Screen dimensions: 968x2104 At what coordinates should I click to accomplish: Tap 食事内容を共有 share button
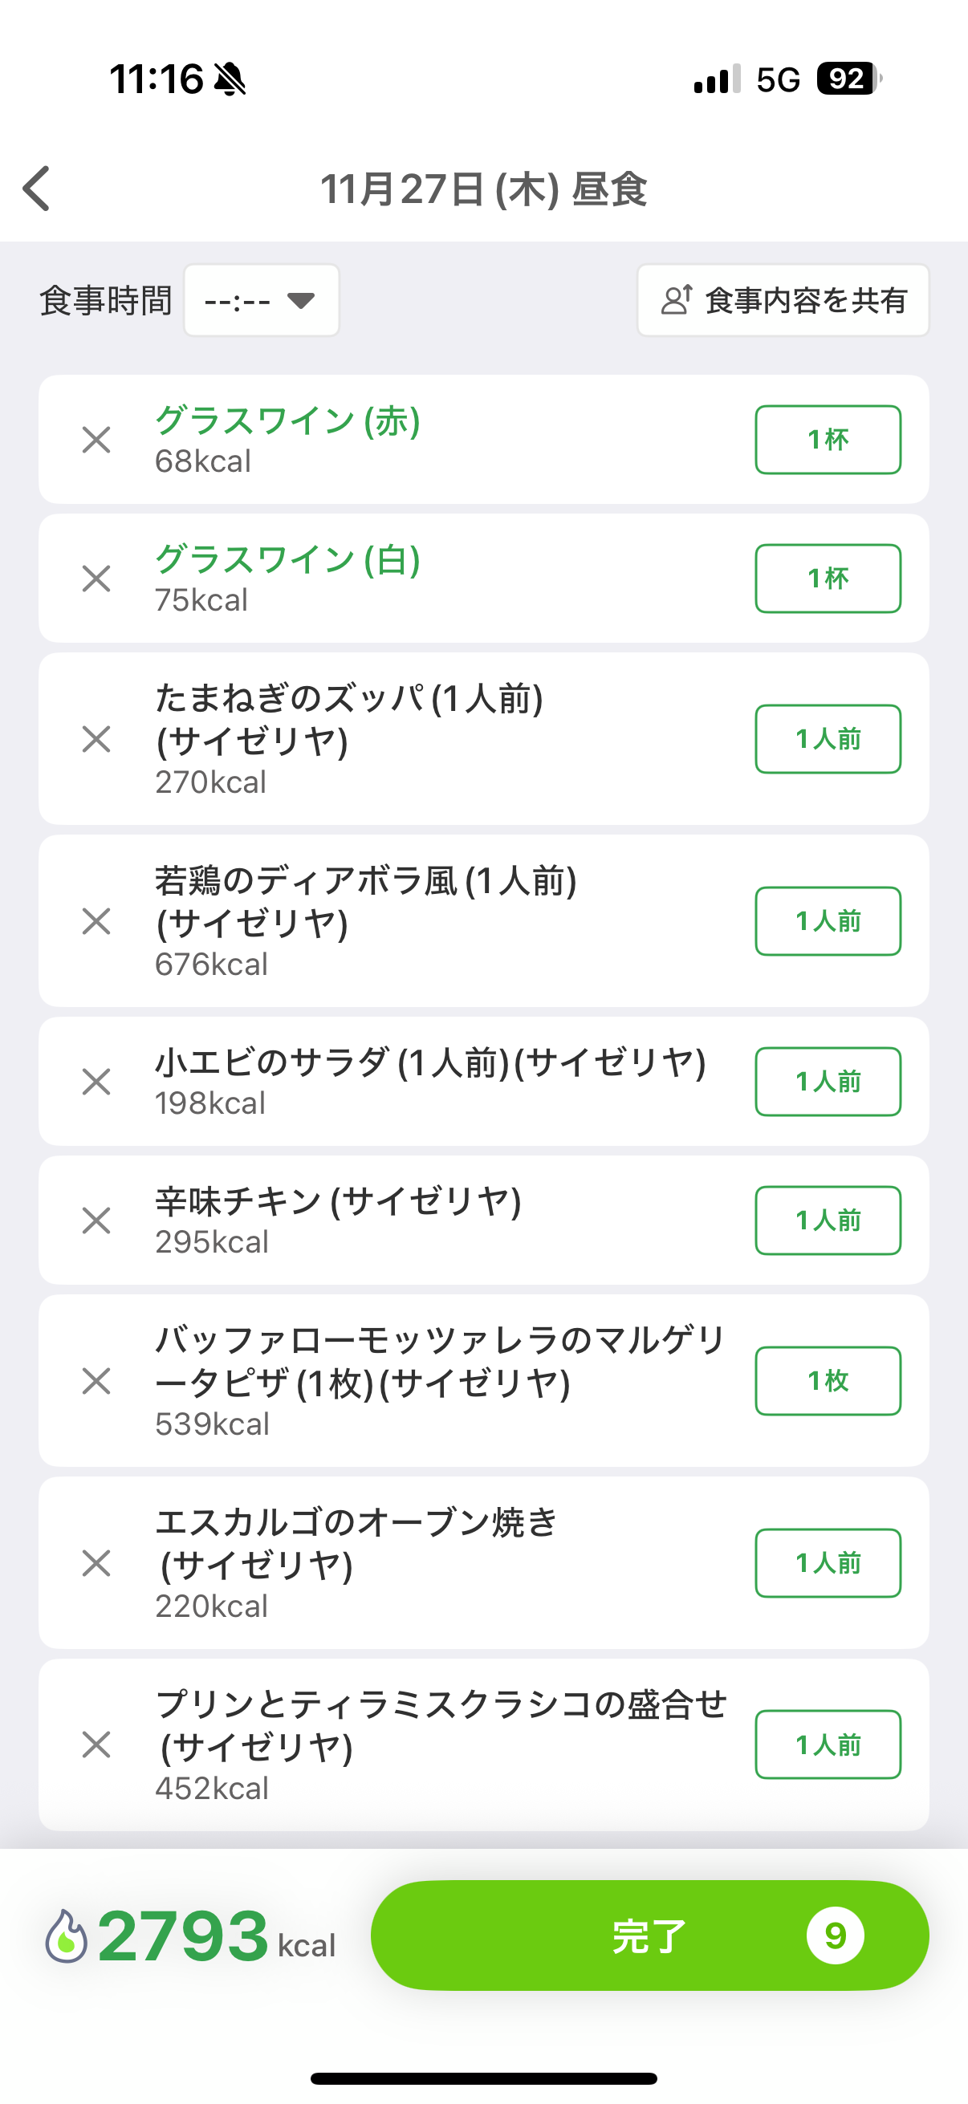coord(783,301)
